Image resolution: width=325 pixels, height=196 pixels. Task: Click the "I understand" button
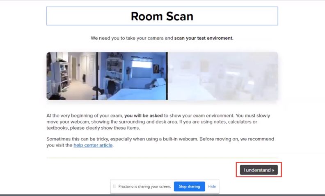[x=259, y=170]
